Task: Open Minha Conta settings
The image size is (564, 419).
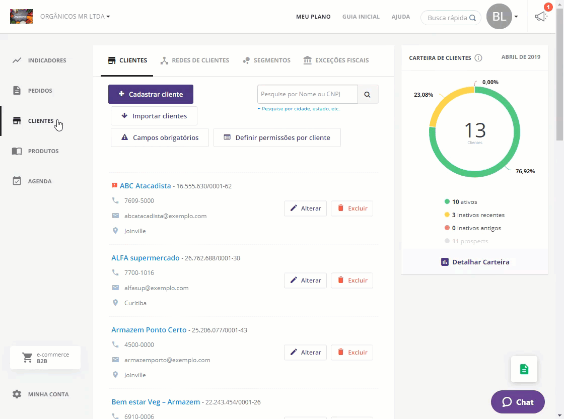Action: pos(48,394)
